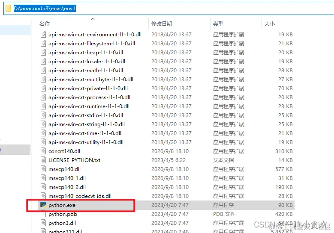Image resolution: width=334 pixels, height=233 pixels.
Task: Sort files by the 类型 column header
Action: coord(218,24)
